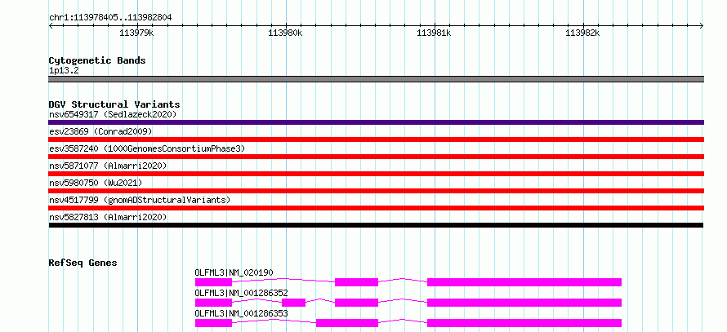Select the Cytogenetic Bands track title
This screenshot has width=727, height=332.
coord(97,60)
